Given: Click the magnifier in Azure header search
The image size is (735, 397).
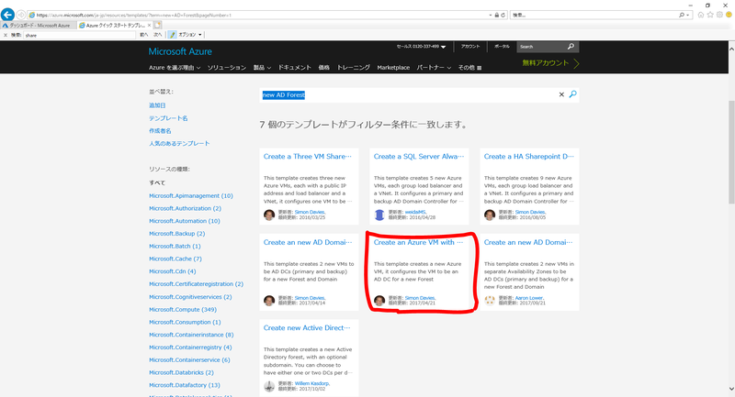Looking at the screenshot, I should click(571, 46).
